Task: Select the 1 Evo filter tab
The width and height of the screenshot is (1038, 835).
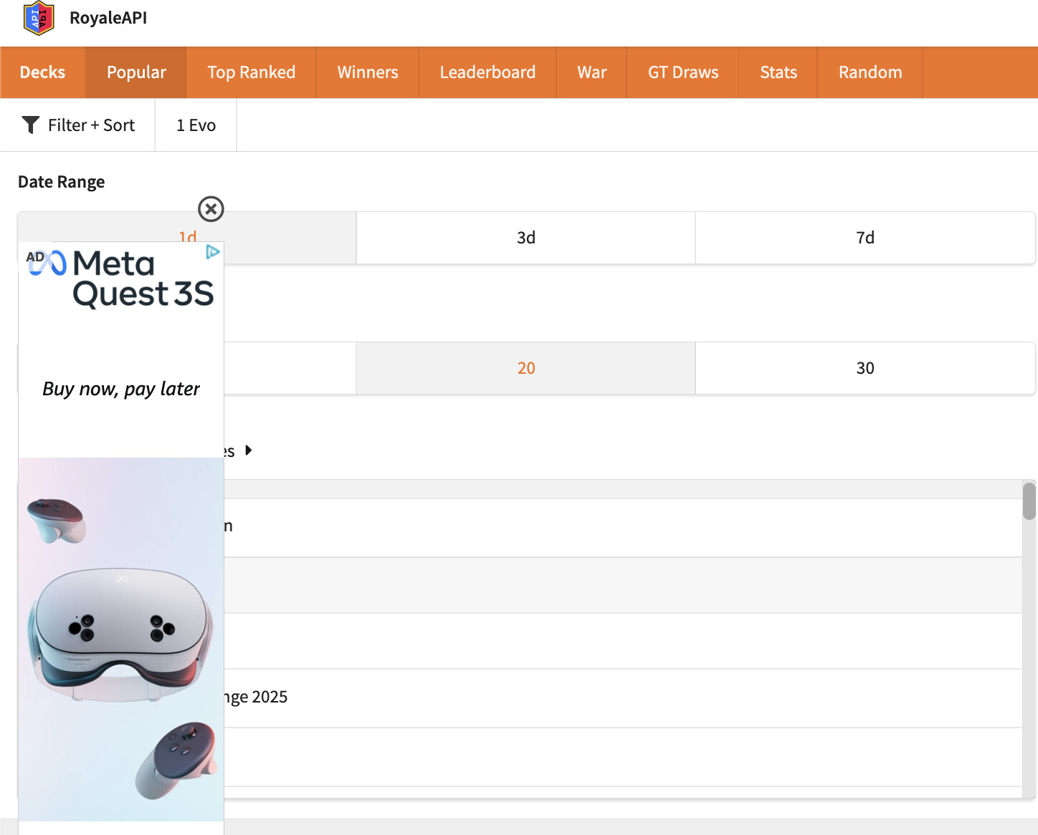Action: point(196,125)
